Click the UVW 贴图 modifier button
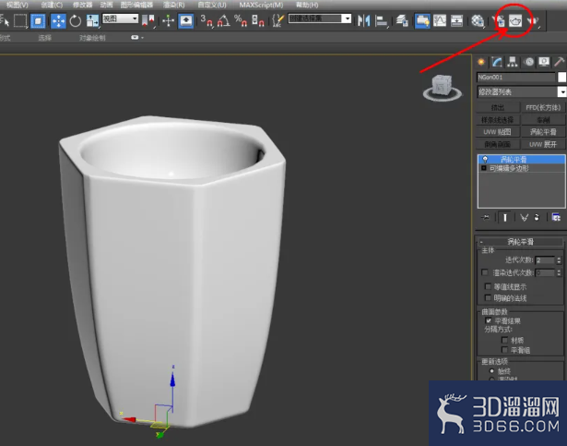This screenshot has width=567, height=446. [498, 132]
